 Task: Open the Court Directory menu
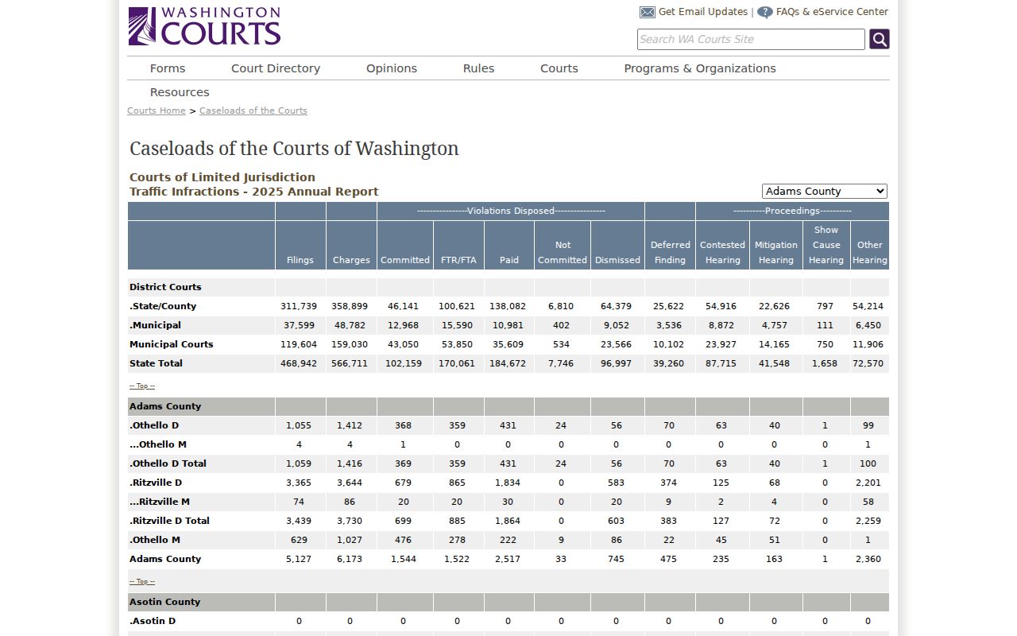[x=276, y=68]
